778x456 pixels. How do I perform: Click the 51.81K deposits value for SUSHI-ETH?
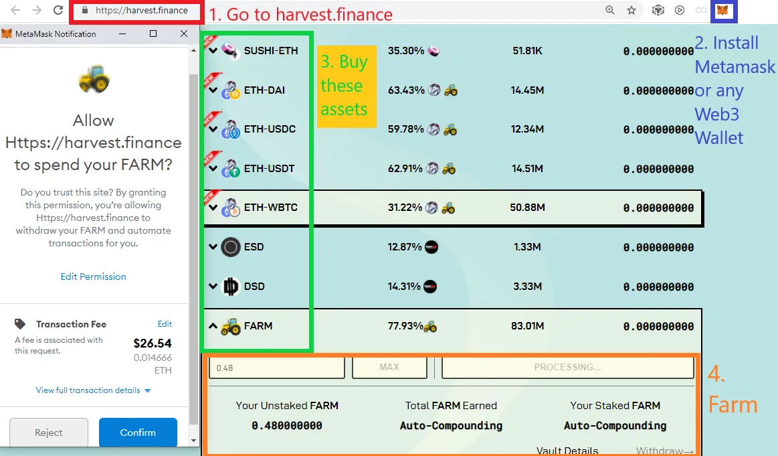[527, 51]
